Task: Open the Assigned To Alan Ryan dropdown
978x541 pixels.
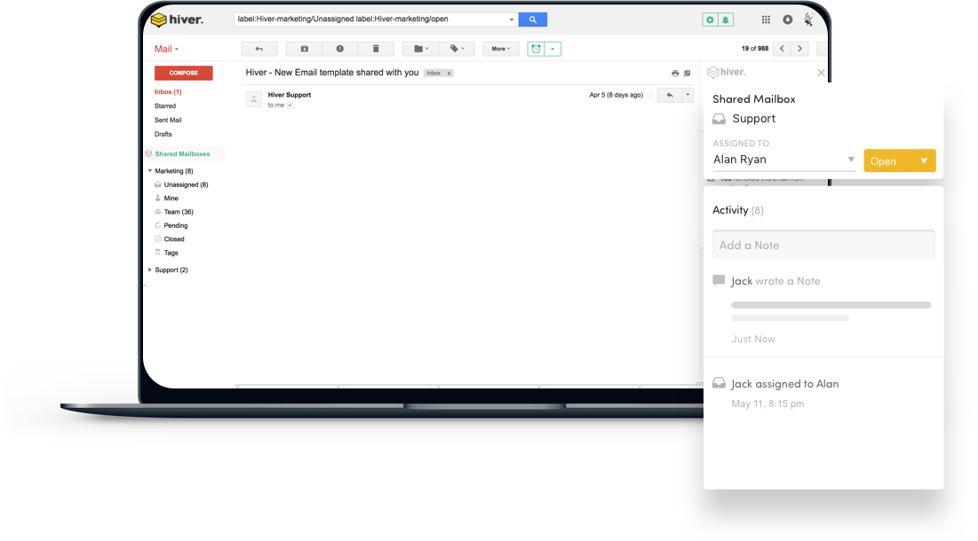Action: [784, 160]
